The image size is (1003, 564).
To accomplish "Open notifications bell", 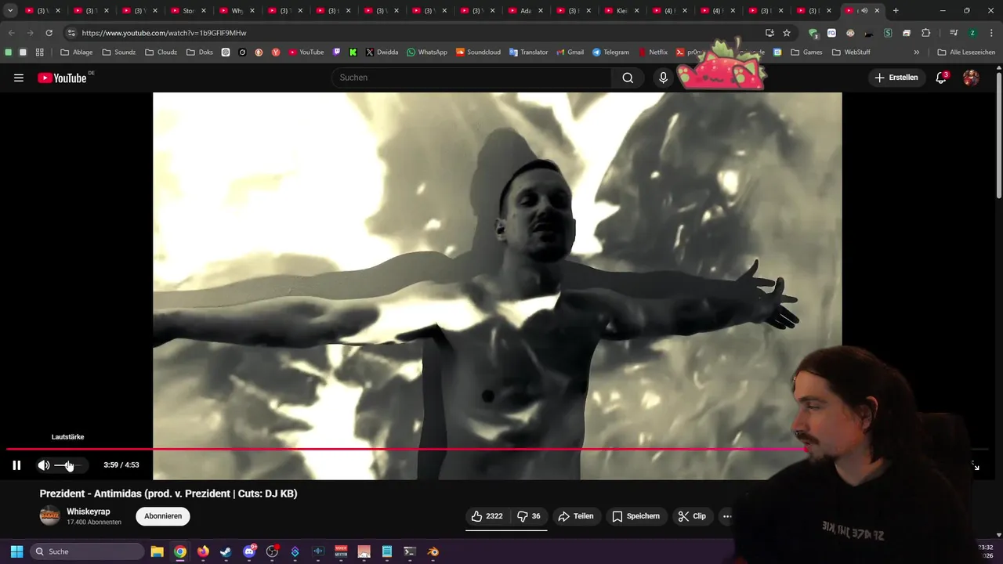I will pos(941,78).
